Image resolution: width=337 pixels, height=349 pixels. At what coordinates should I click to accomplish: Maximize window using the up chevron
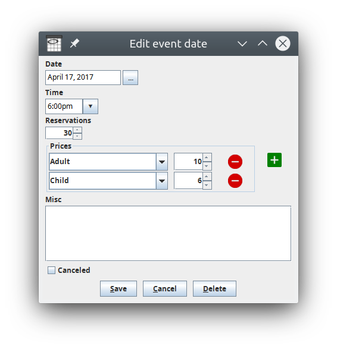click(x=263, y=43)
